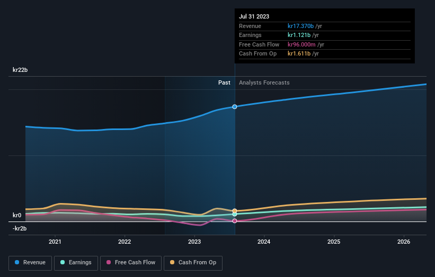
Task: Click the 2024 x-axis label
Action: [264, 242]
